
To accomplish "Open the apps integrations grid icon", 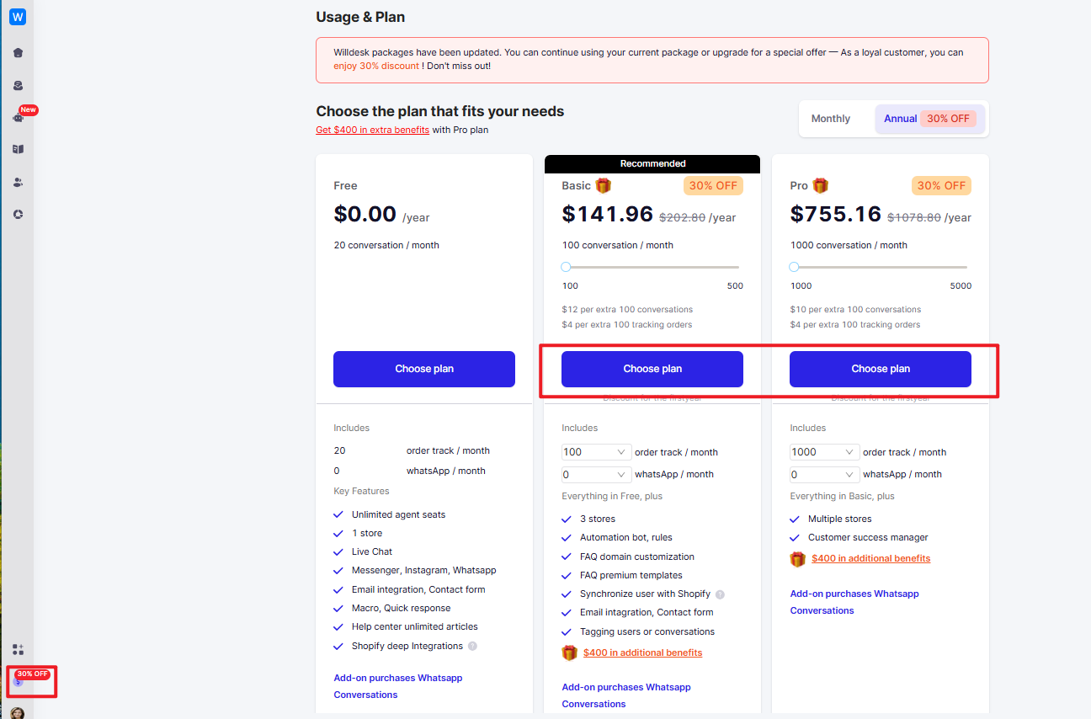I will [18, 649].
